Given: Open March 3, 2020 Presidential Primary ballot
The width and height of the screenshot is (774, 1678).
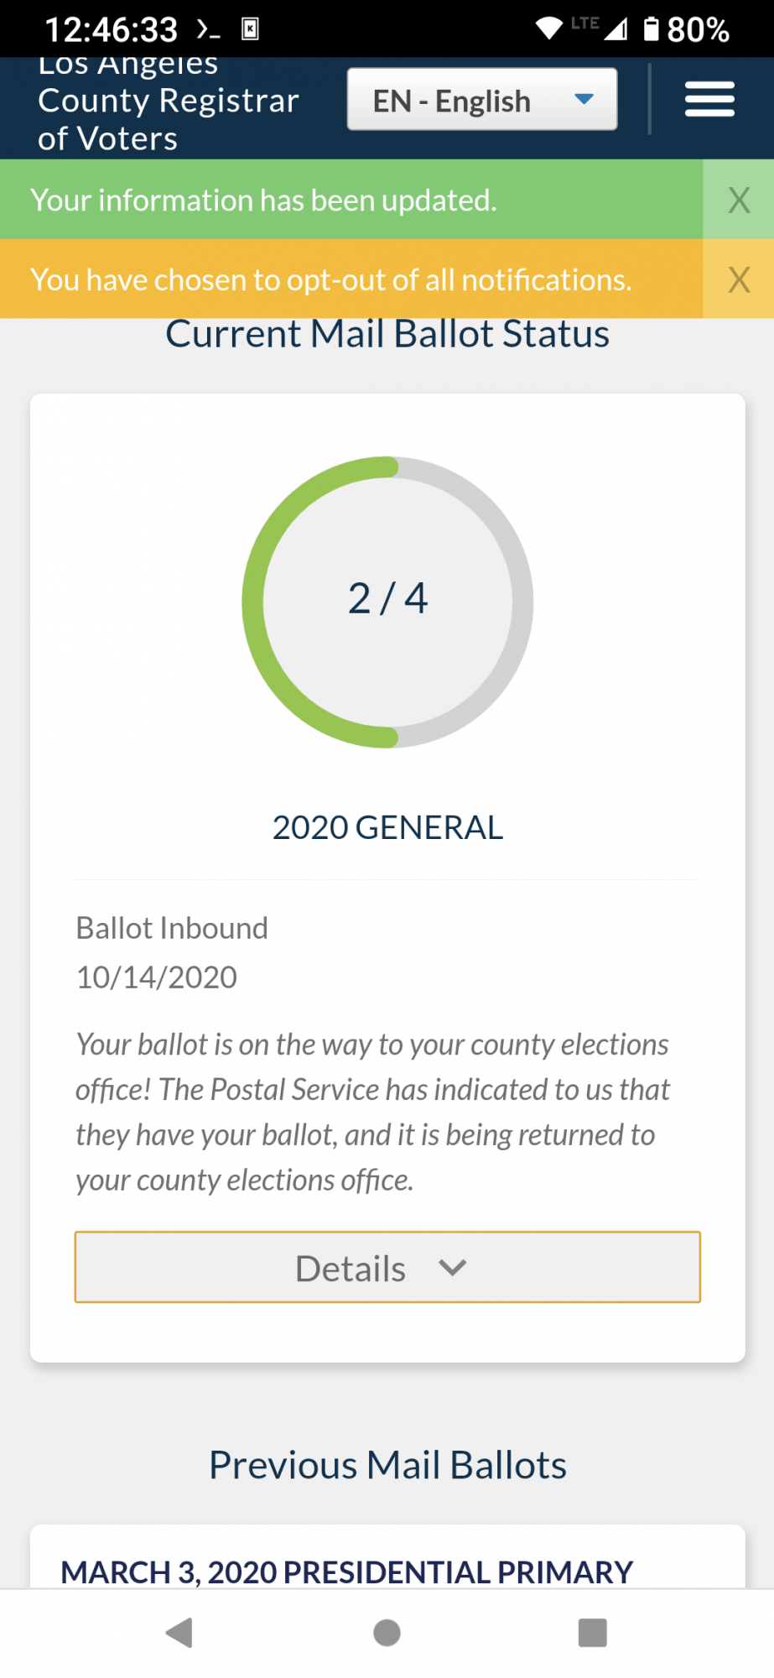Looking at the screenshot, I should click(346, 1571).
